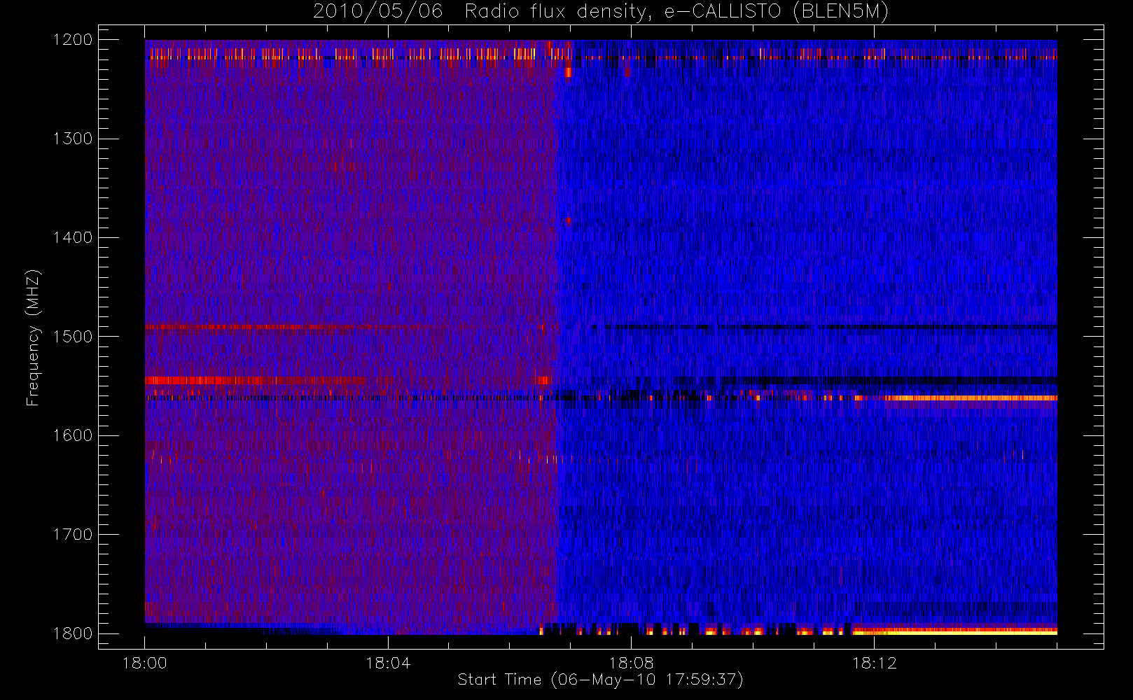The width and height of the screenshot is (1133, 700).
Task: Click the 18:08 time tick label
Action: [631, 663]
